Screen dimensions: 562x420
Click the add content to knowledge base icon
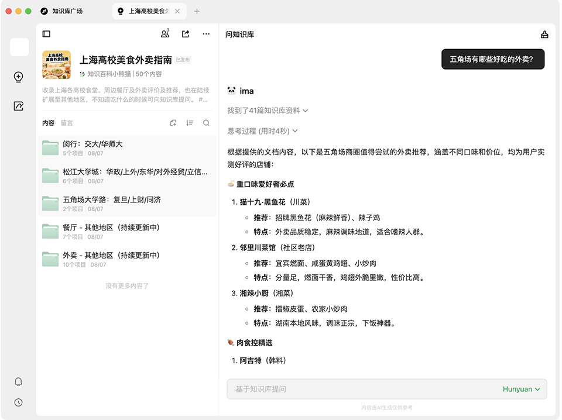coord(173,123)
